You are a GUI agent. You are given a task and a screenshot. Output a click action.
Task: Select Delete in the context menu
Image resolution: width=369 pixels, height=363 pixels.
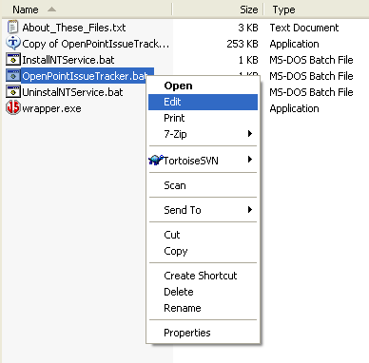203,292
